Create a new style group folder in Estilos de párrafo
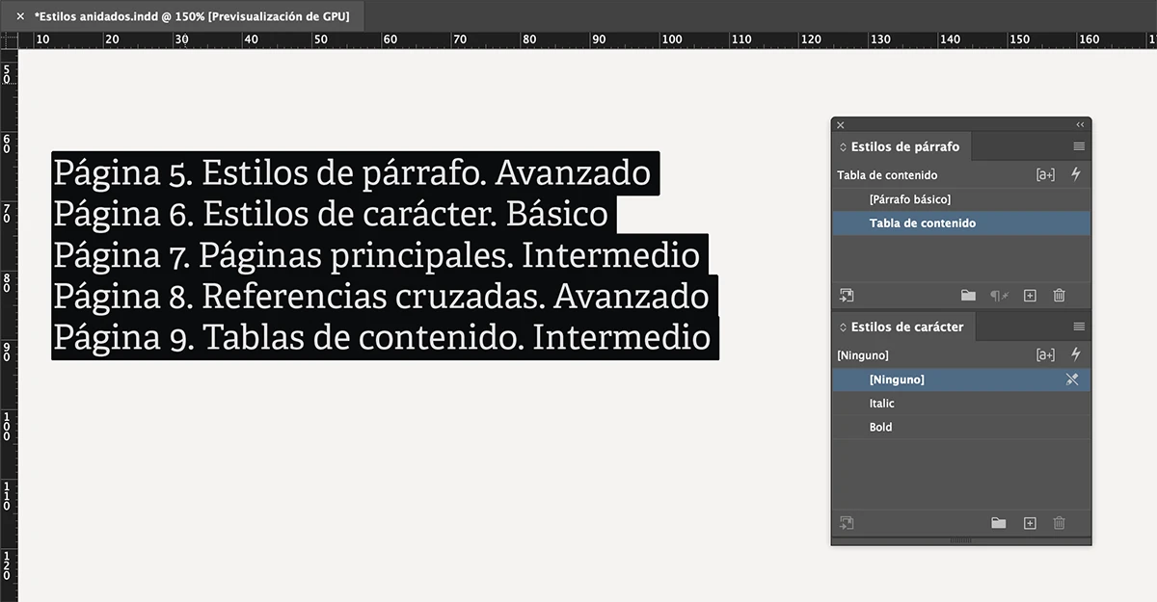This screenshot has width=1157, height=602. coord(971,296)
